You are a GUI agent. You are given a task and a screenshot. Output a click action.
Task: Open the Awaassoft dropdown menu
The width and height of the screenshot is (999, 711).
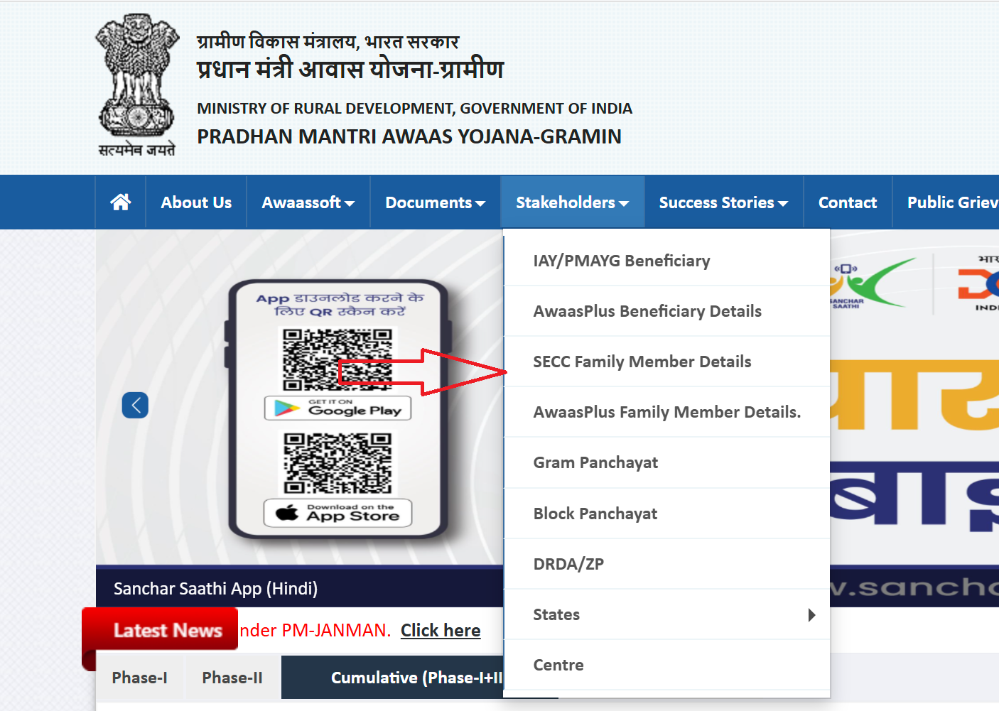tap(308, 202)
